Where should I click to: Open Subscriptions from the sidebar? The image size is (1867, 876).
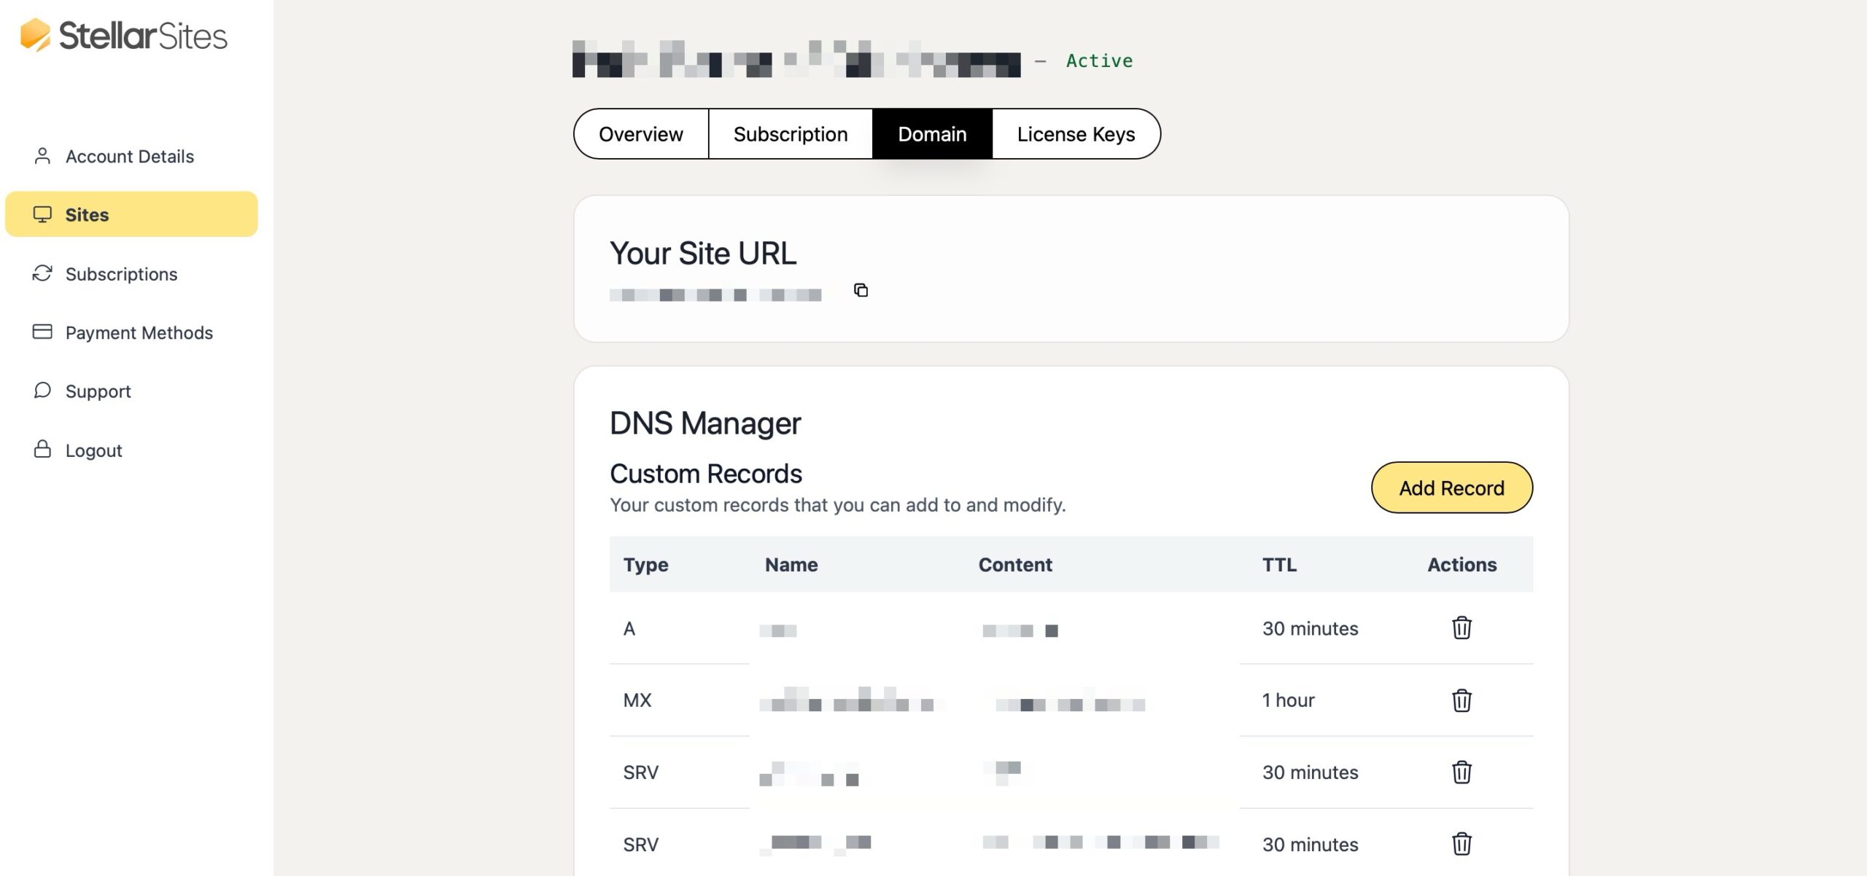121,273
